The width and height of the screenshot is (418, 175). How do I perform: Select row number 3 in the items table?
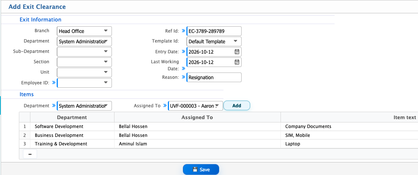(x=25, y=144)
